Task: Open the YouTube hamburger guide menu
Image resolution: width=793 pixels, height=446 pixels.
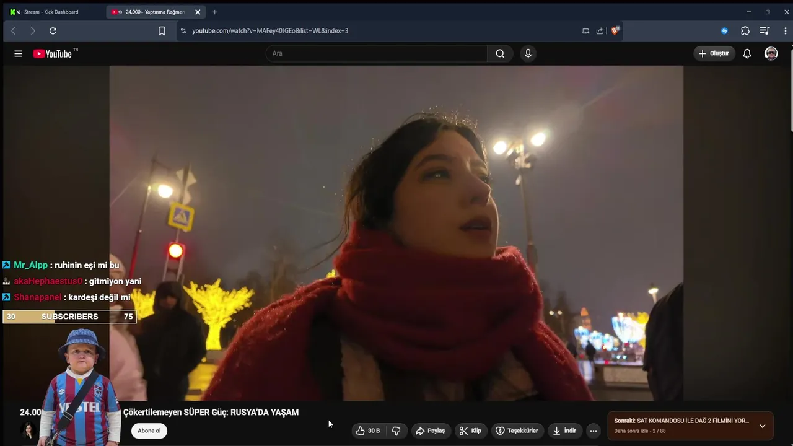Action: pos(18,54)
